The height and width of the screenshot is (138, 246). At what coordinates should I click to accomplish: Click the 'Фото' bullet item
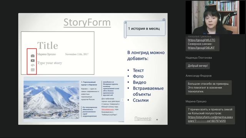click(x=138, y=76)
